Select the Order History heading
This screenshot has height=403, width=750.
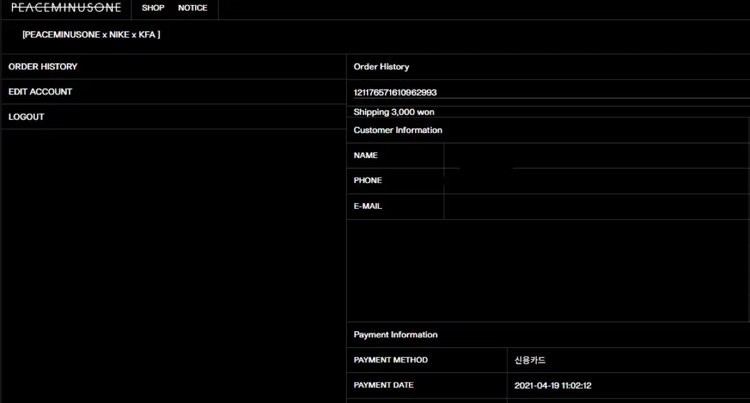[381, 67]
